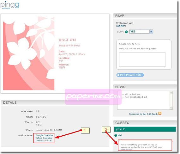Click the DETAILS panel header

55,103
